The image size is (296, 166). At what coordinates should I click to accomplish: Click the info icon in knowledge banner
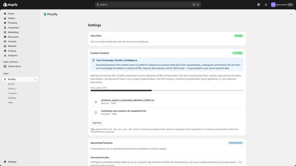94,60
